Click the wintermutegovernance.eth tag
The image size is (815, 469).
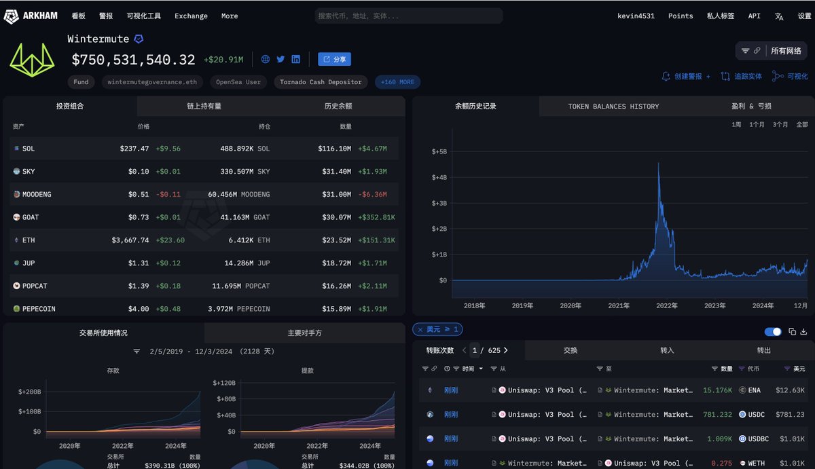pyautogui.click(x=153, y=82)
